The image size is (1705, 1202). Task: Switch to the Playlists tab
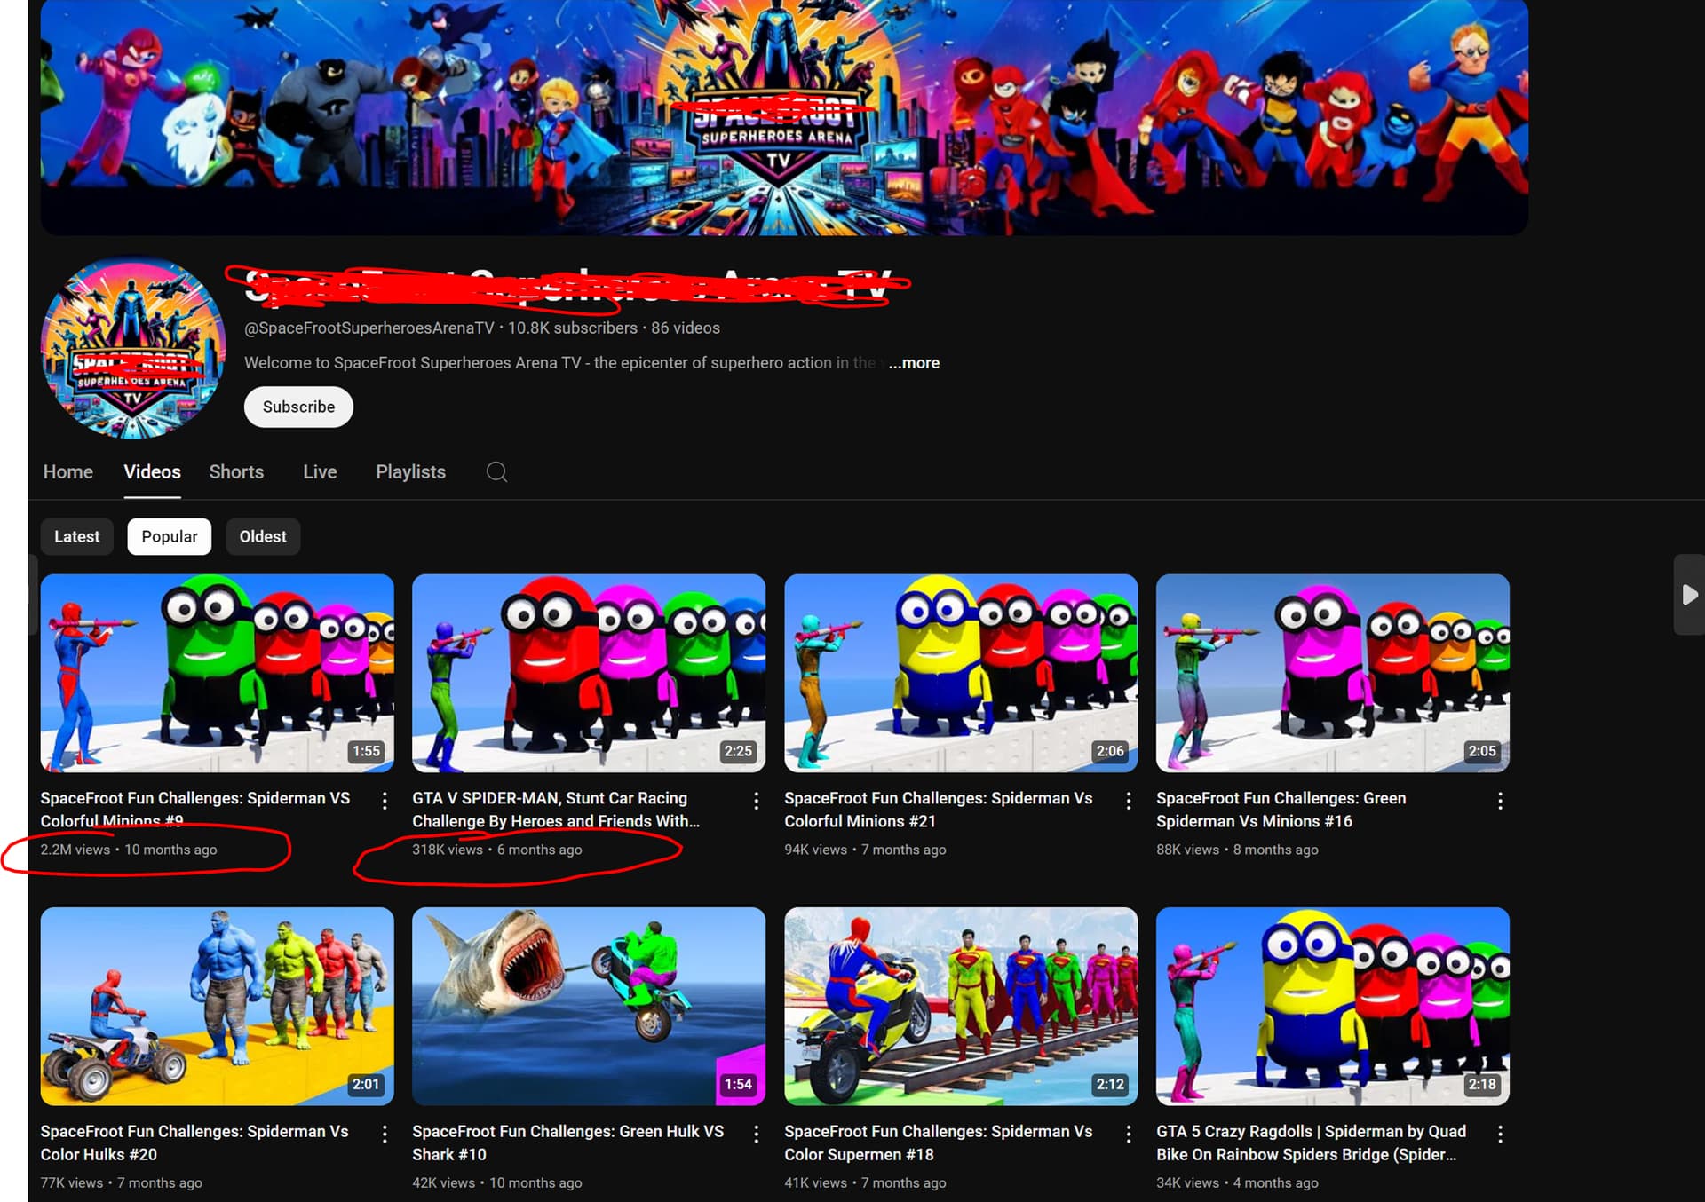point(410,471)
